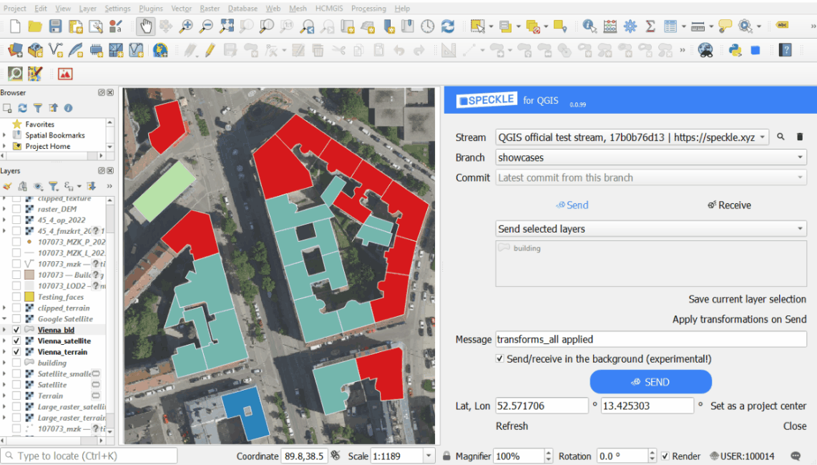Screen dimensions: 817x465
Task: Enable the raster_DEM layer checkbox
Action: (16, 209)
